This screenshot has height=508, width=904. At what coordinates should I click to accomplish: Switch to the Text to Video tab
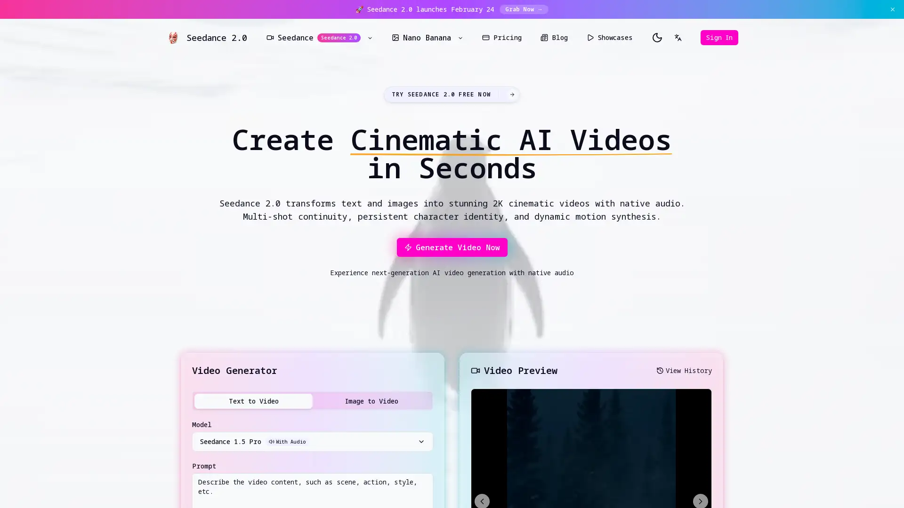pyautogui.click(x=253, y=401)
